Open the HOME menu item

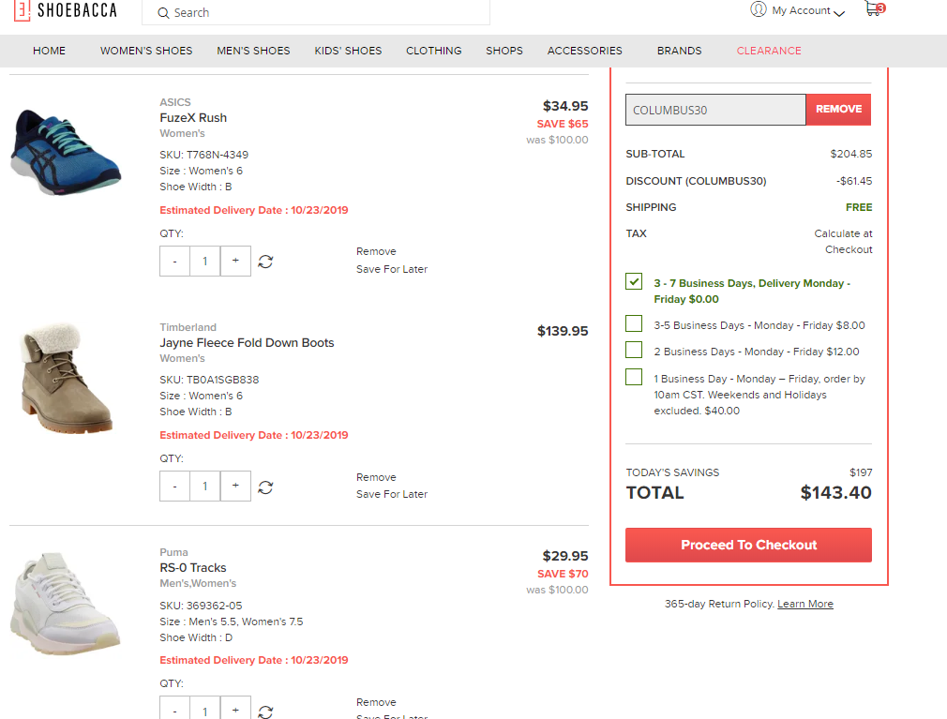[49, 51]
